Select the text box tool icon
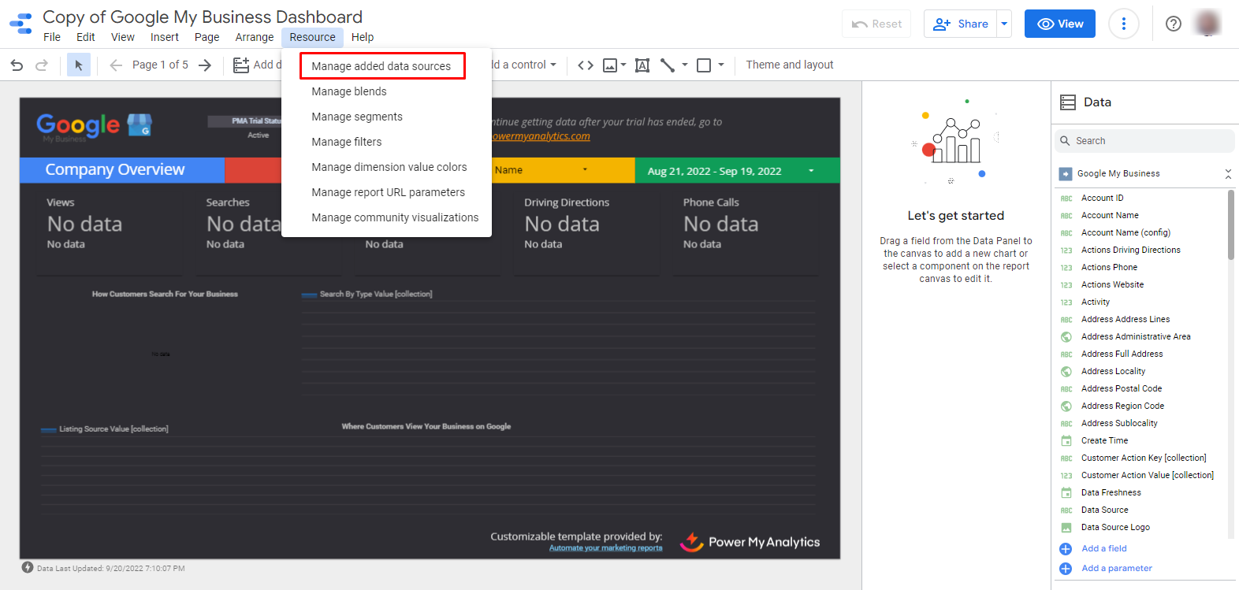The width and height of the screenshot is (1239, 590). tap(642, 65)
